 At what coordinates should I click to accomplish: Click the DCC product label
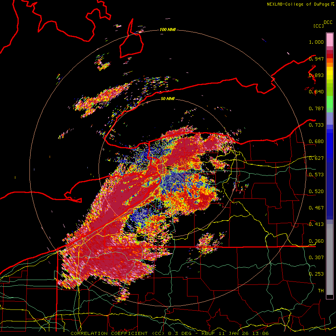pyautogui.click(x=328, y=22)
